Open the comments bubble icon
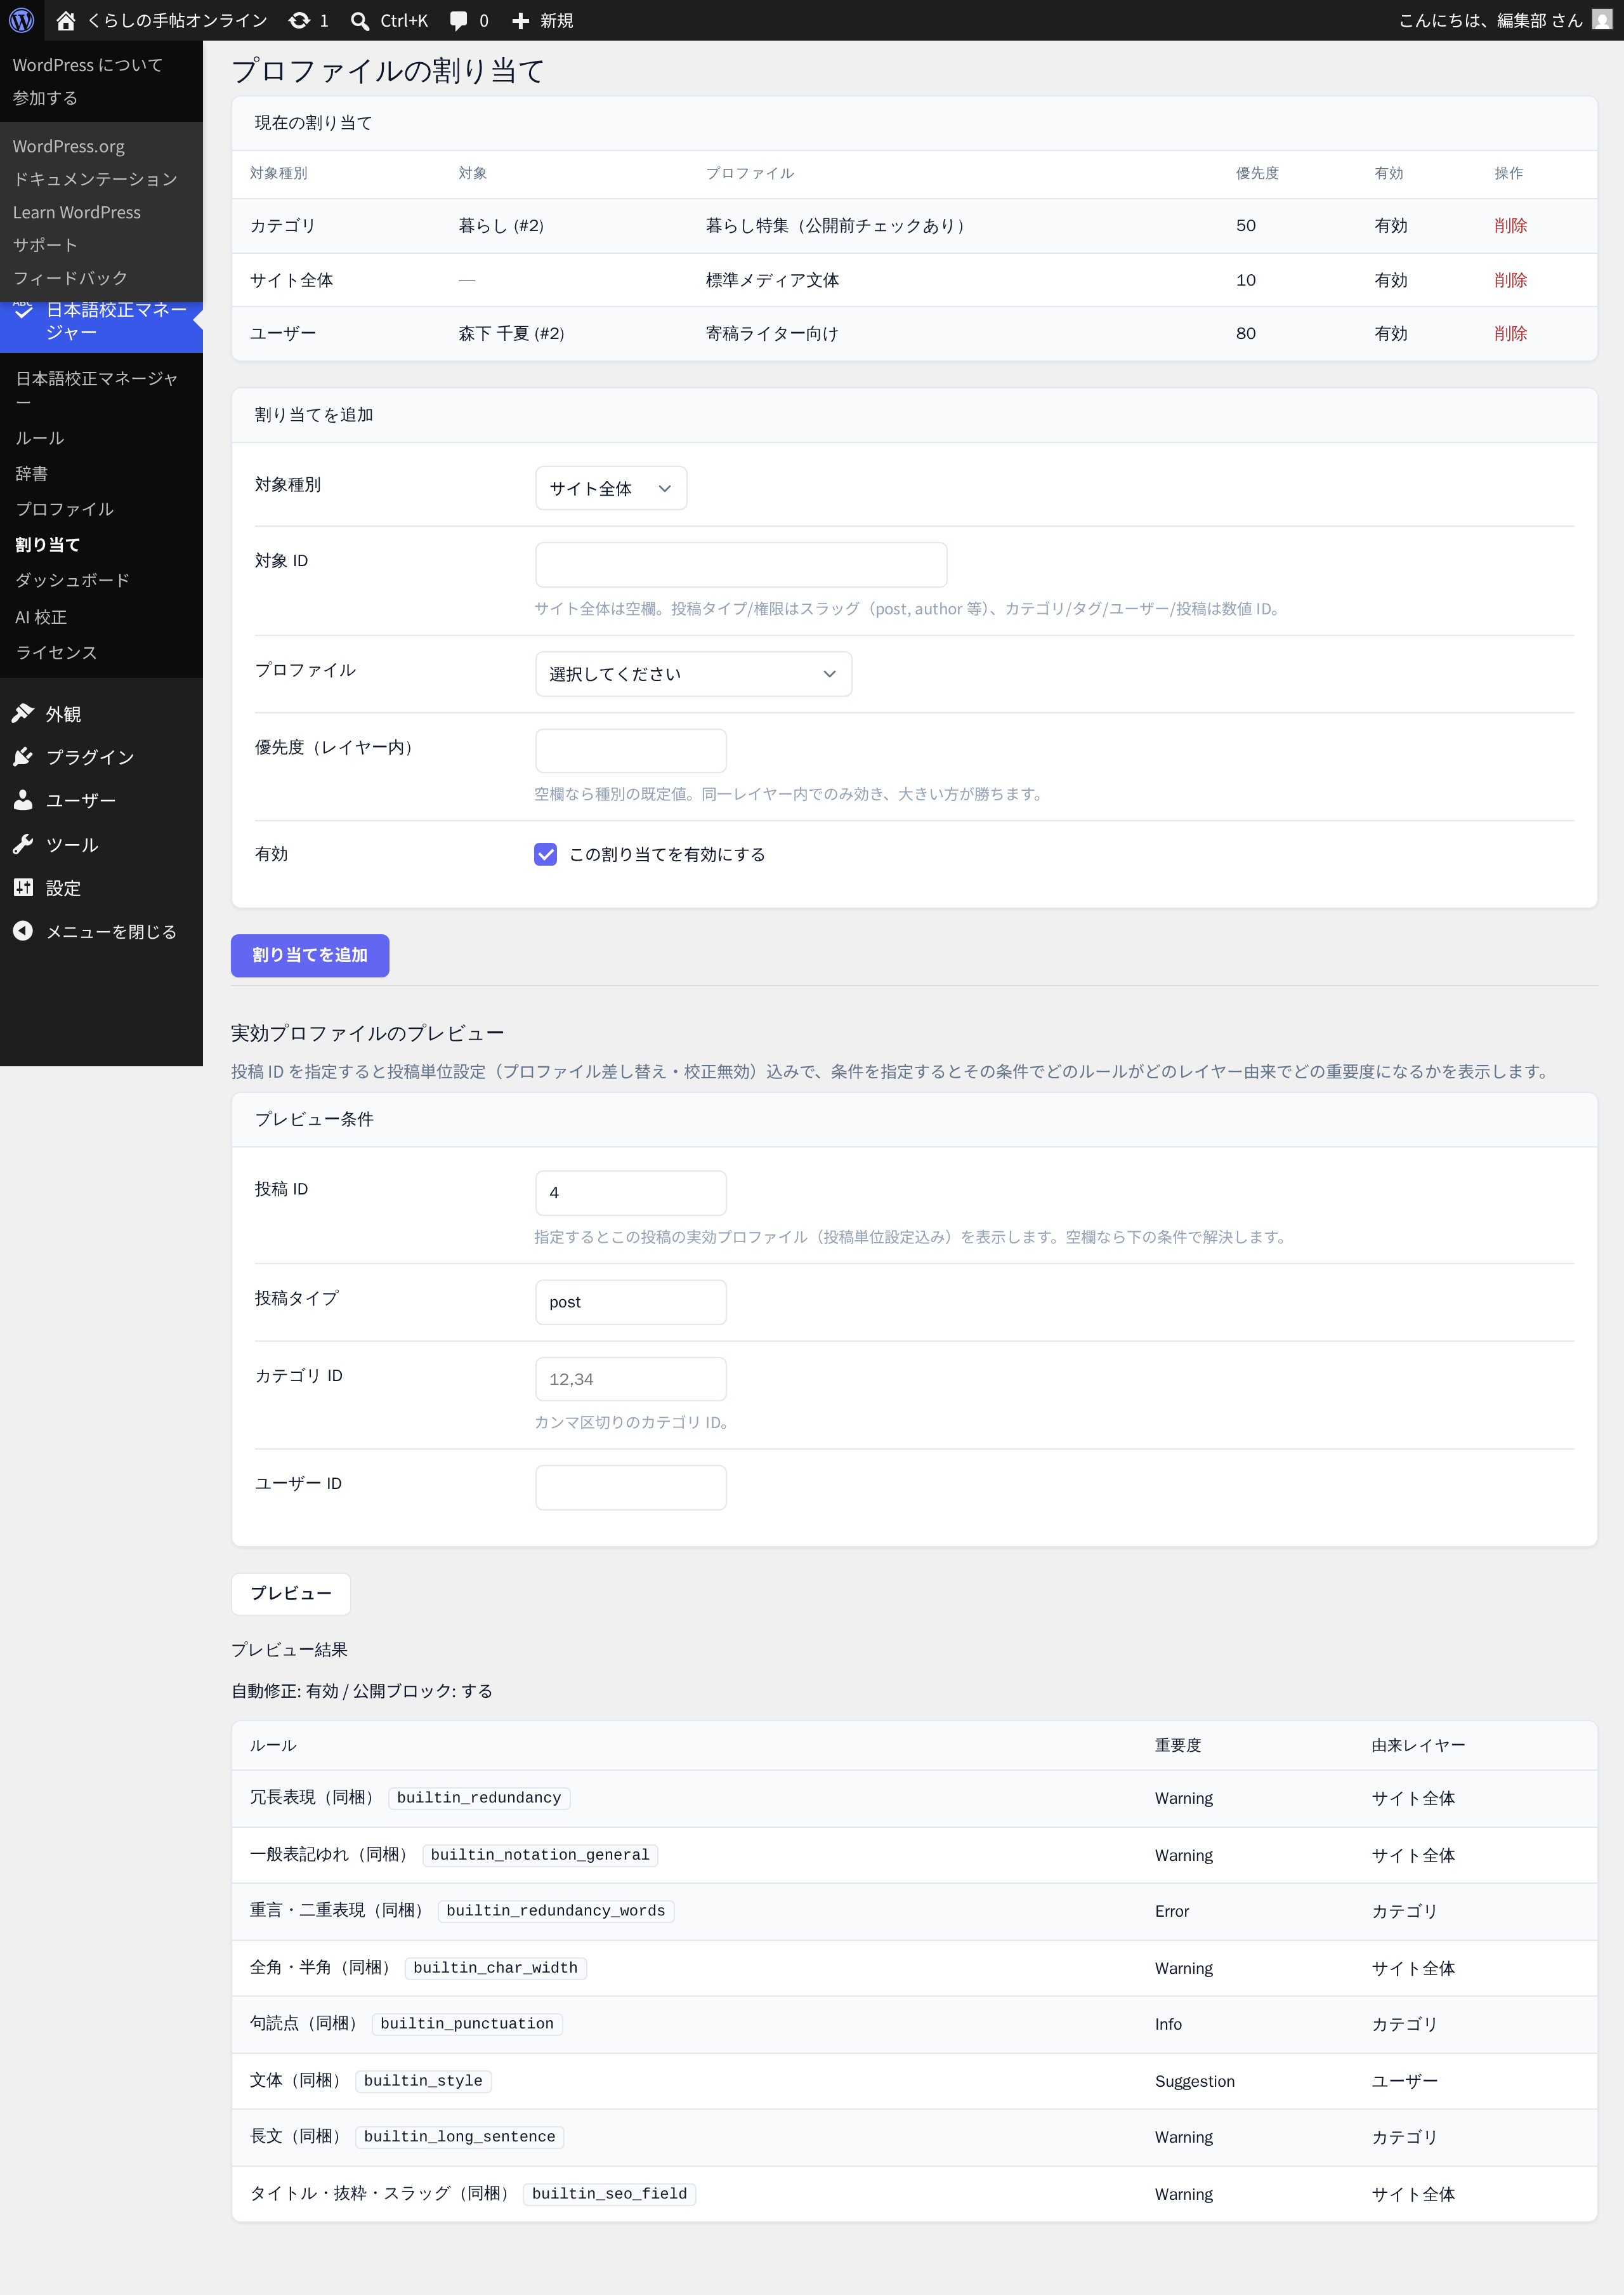Image resolution: width=1624 pixels, height=2295 pixels. [x=459, y=20]
